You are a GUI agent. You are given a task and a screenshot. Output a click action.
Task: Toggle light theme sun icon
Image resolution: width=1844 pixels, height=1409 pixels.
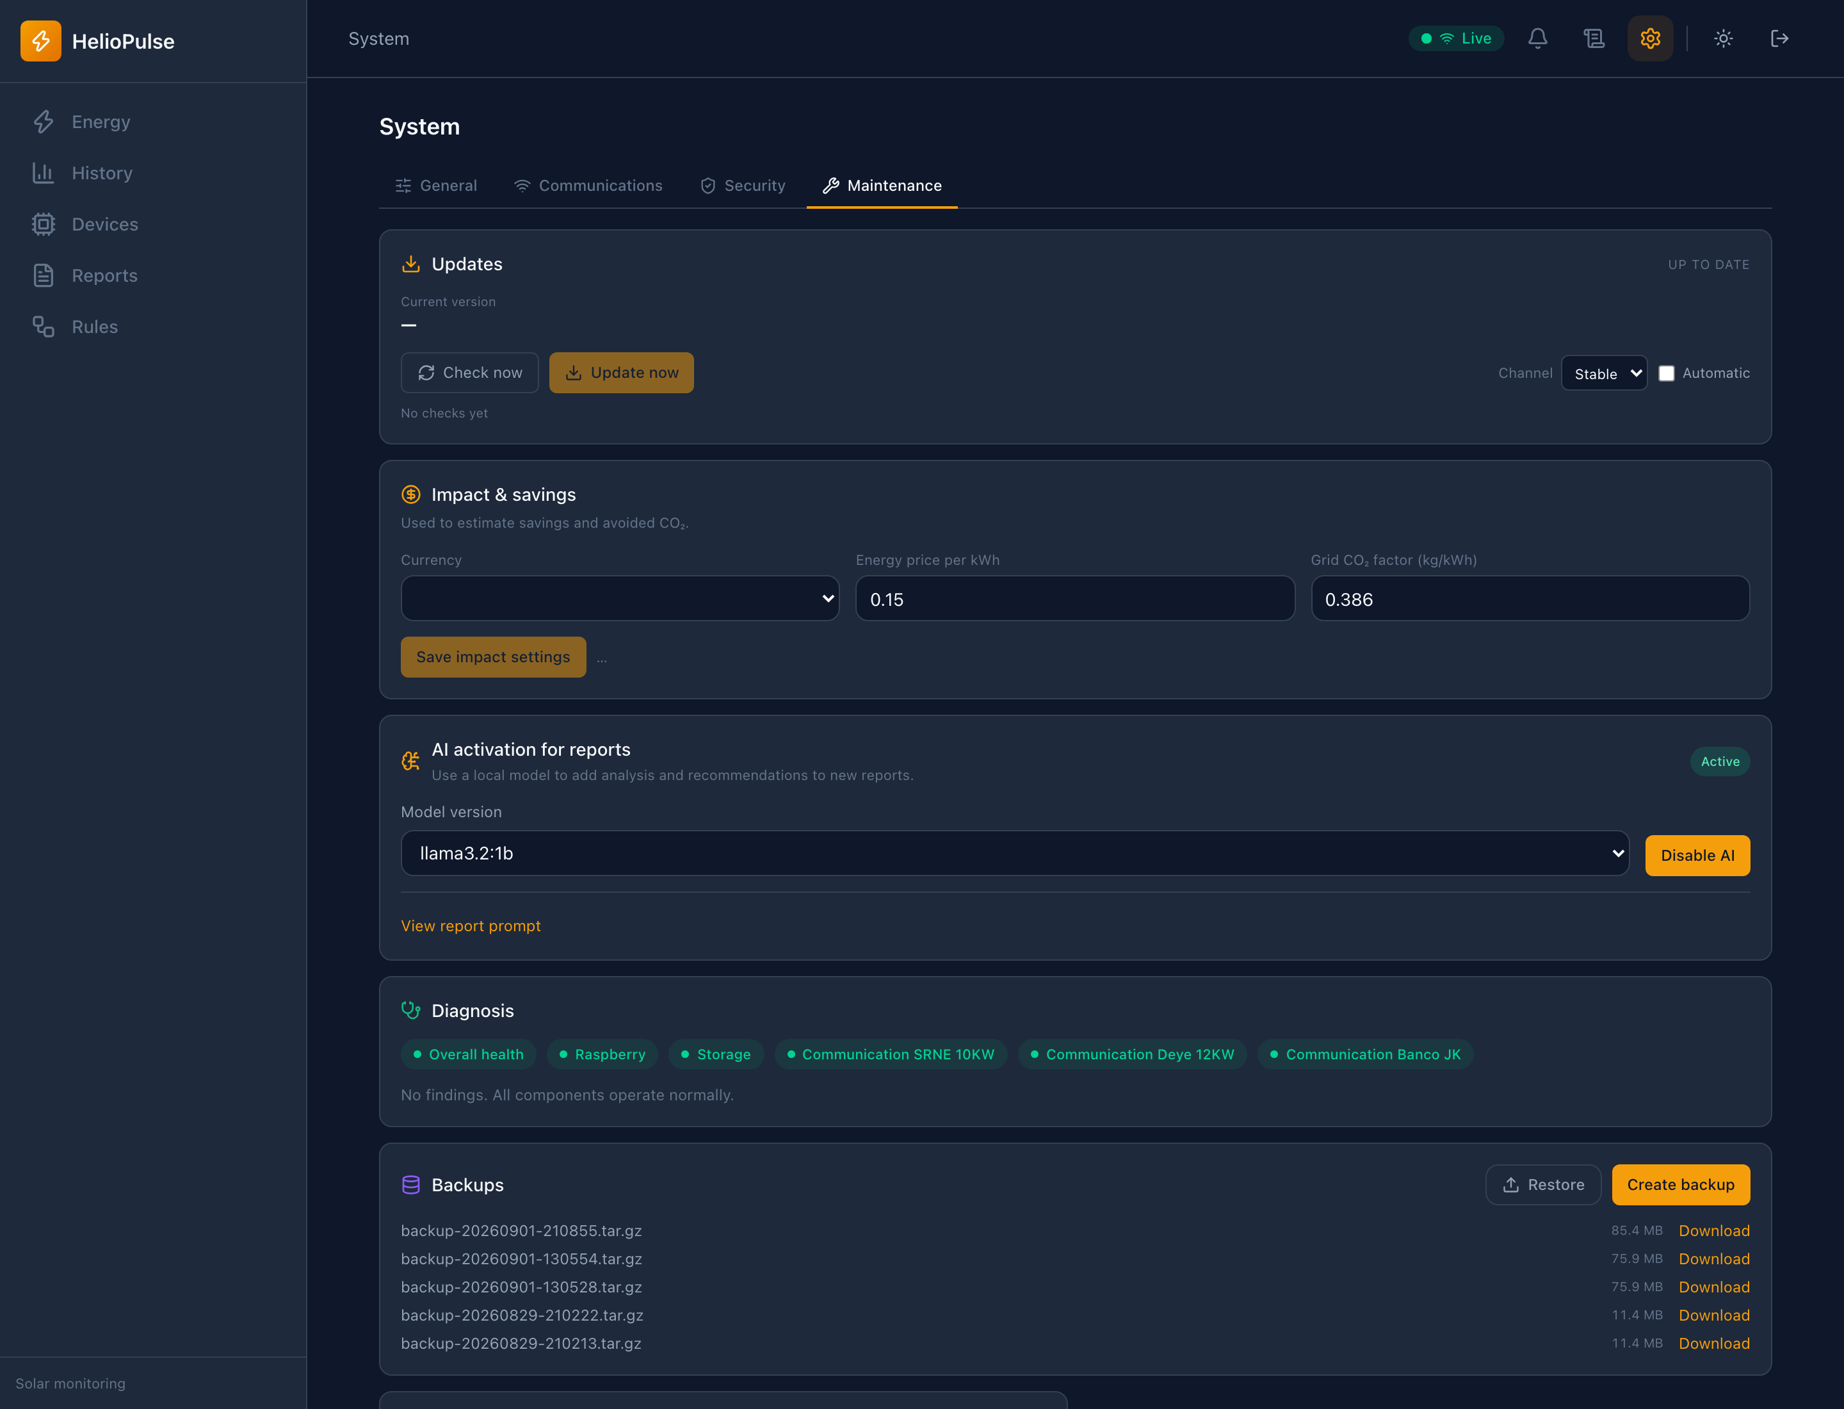pos(1723,38)
